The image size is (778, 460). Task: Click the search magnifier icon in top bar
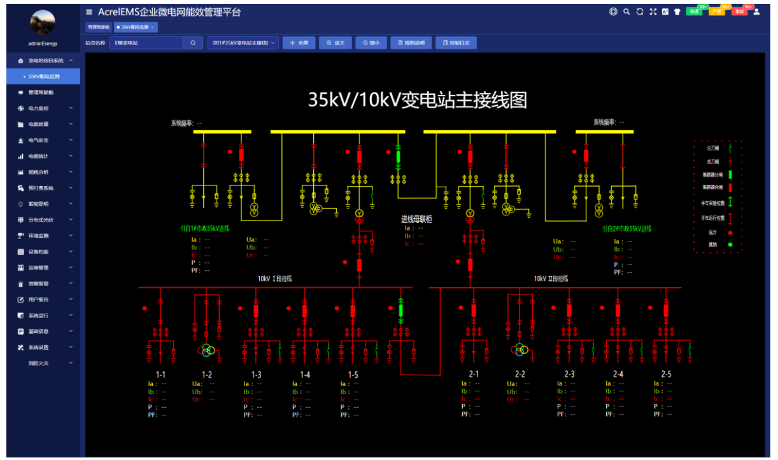[626, 11]
